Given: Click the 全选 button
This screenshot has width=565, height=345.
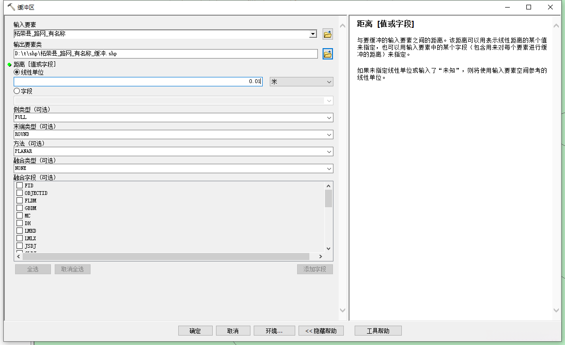Looking at the screenshot, I should 33,269.
